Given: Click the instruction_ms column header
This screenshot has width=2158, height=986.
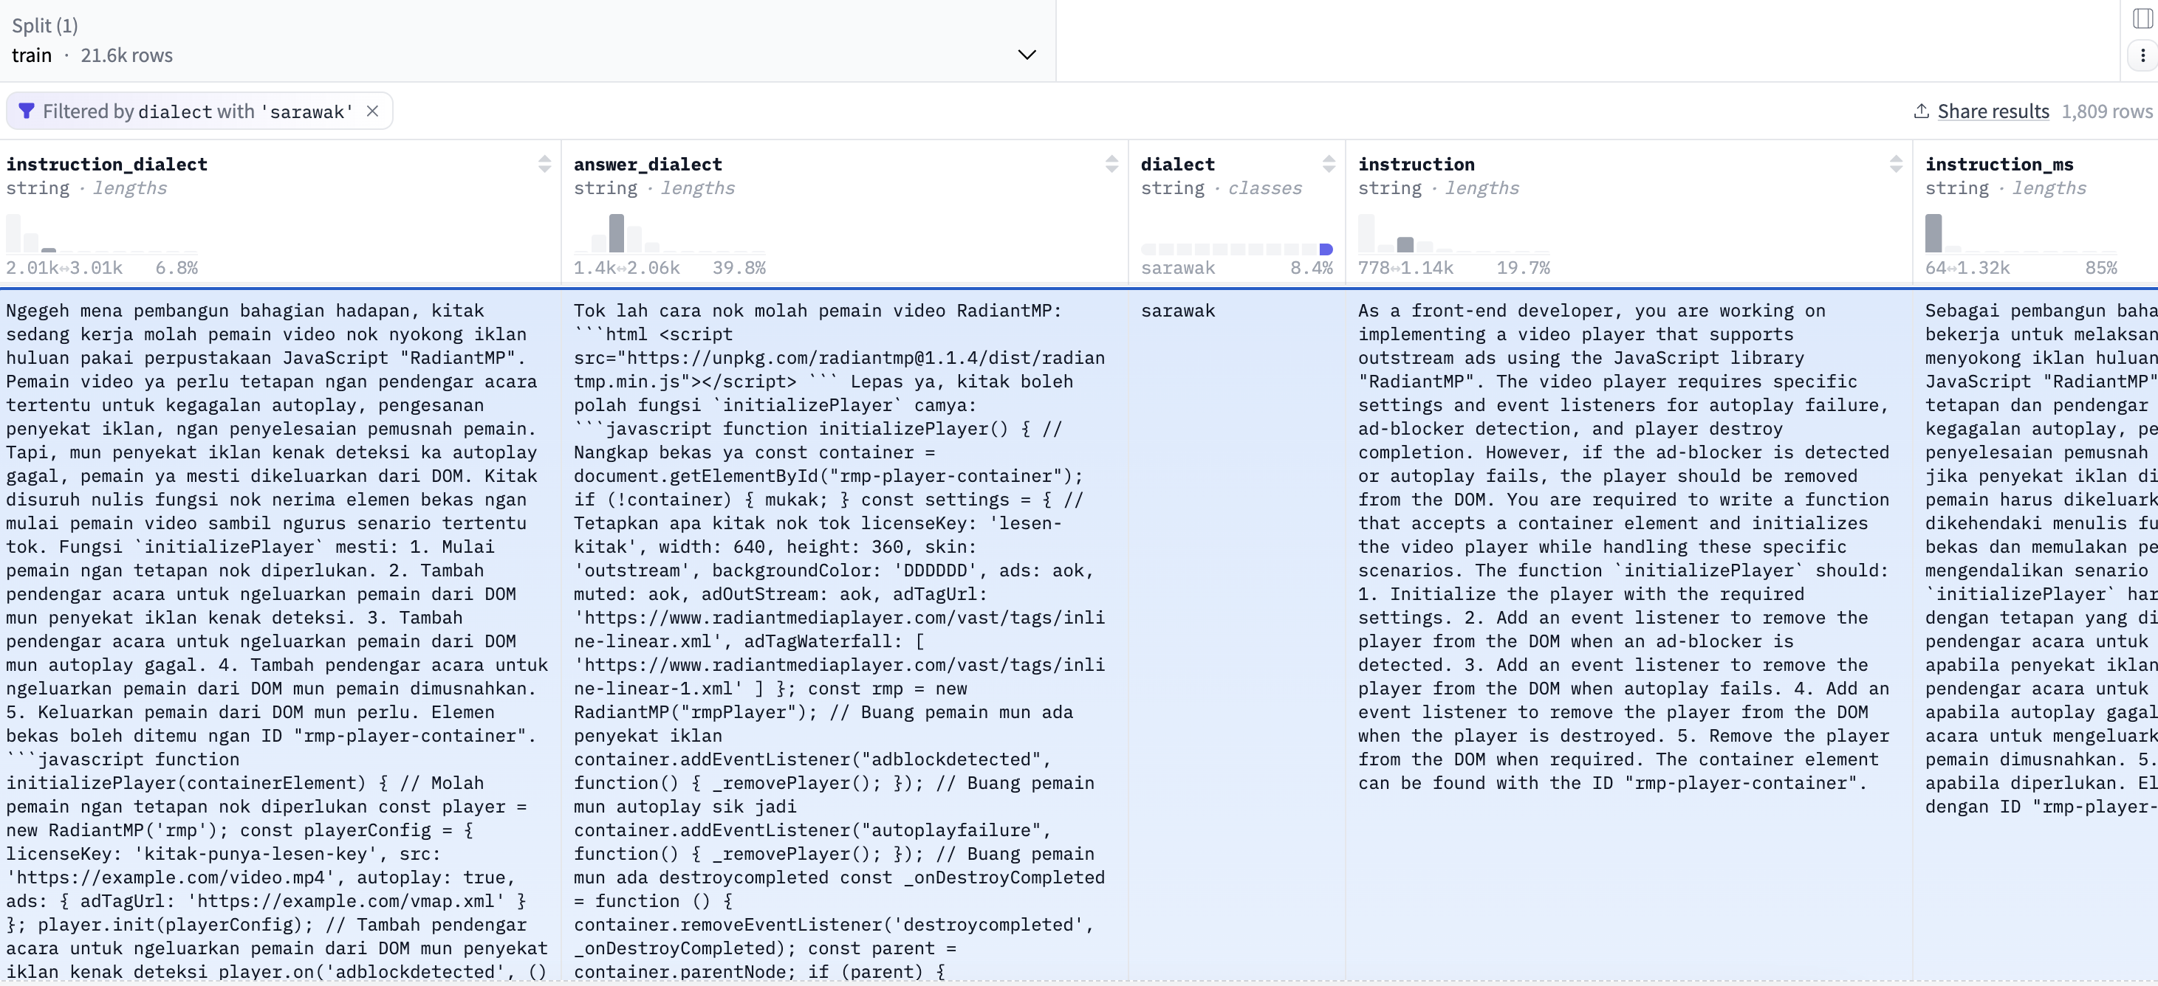Looking at the screenshot, I should coord(1998,164).
